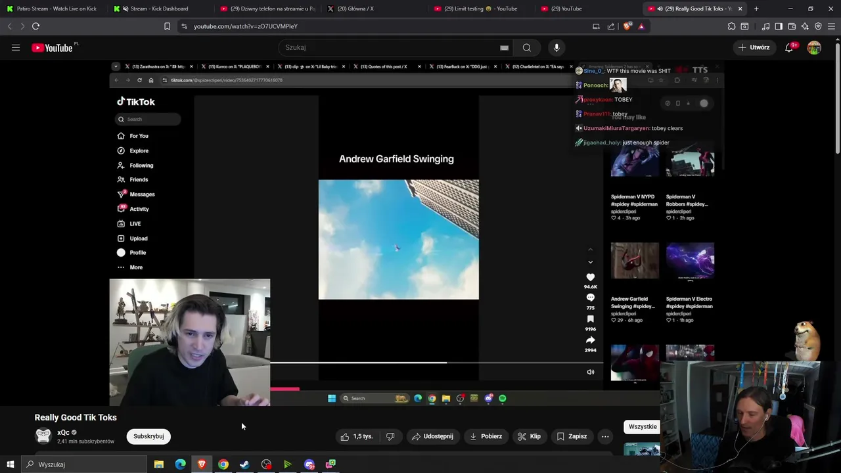Click the share page icon in the address bar
Image resolution: width=841 pixels, height=473 pixels.
tap(611, 26)
